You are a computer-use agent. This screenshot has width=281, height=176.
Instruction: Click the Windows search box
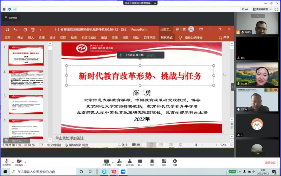[x=52, y=172]
